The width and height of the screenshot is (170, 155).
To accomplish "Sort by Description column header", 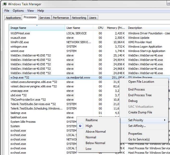I will point(148,28).
